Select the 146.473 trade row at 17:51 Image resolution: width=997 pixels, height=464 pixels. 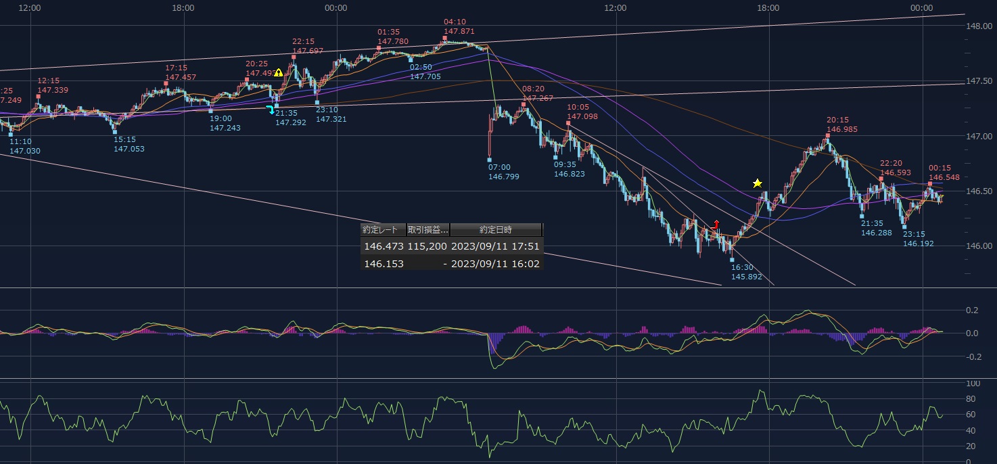coord(451,246)
